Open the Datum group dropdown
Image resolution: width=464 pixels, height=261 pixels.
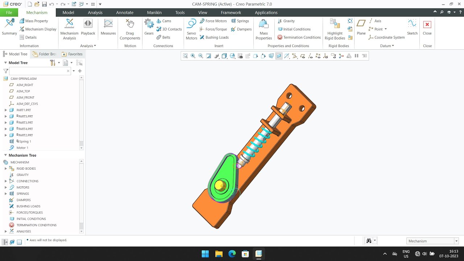point(387,46)
